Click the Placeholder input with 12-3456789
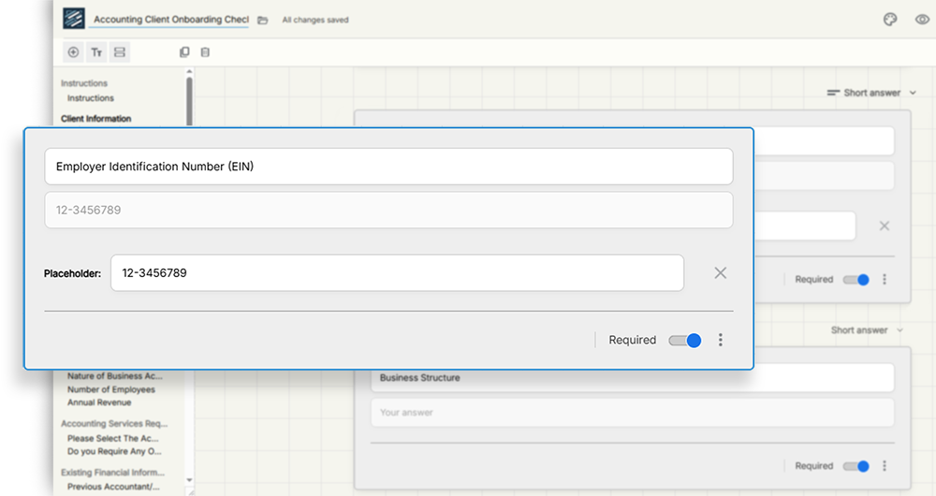936x496 pixels. pyautogui.click(x=397, y=273)
